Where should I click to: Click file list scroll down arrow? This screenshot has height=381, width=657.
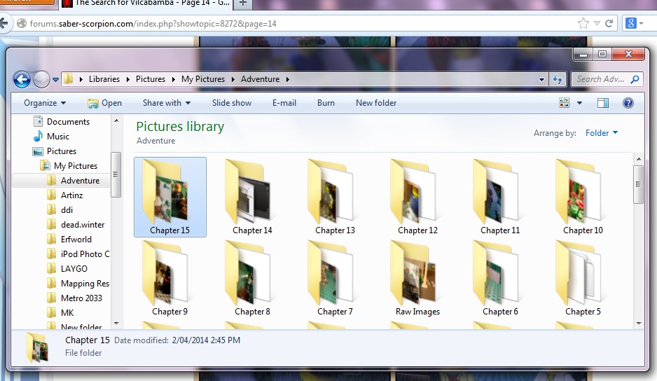click(639, 324)
